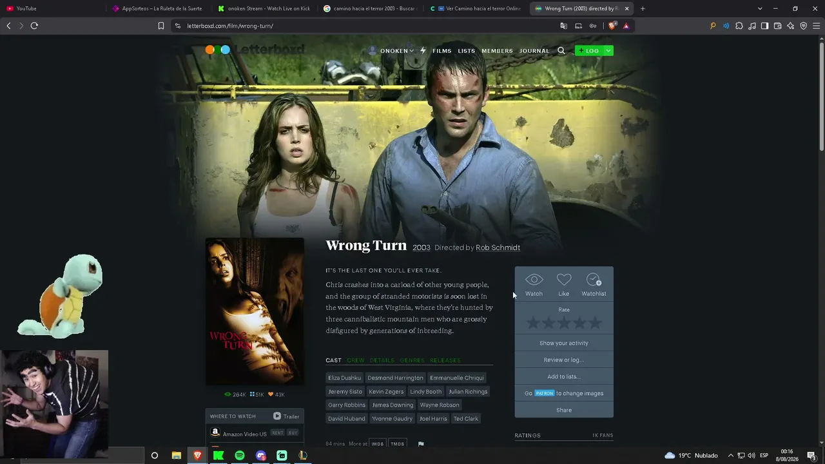Open Brave Shields lion icon

(612, 26)
